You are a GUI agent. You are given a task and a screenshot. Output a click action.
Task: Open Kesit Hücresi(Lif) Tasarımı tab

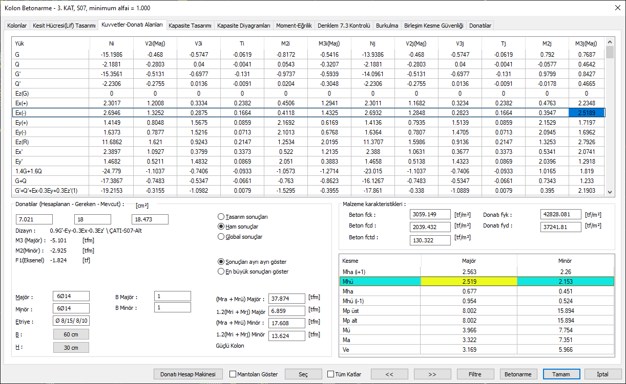point(64,26)
